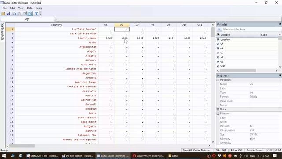Click the v9 column header
Screen dimensions: 282x159
click(x=168, y=25)
